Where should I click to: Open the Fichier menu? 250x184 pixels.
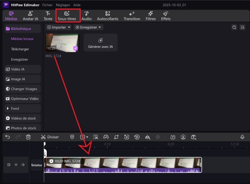point(48,5)
